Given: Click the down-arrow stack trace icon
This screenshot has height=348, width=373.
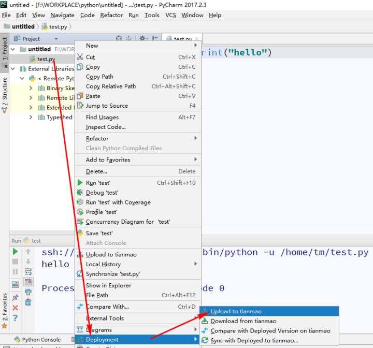Looking at the screenshot, I should tap(28, 262).
